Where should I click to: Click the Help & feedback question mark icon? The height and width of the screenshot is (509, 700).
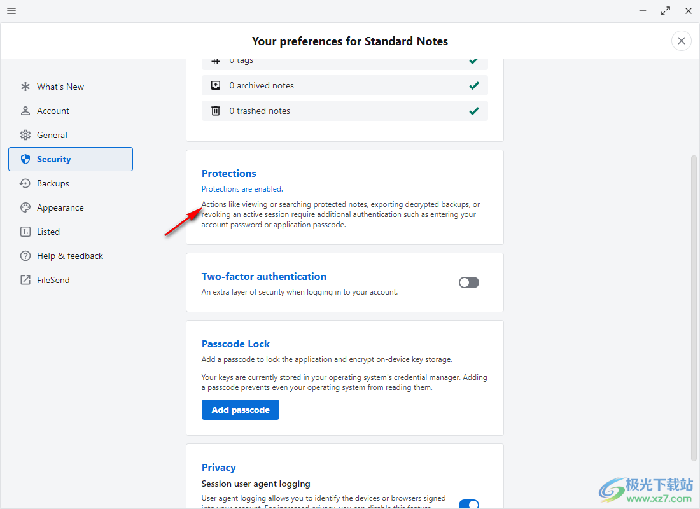25,255
